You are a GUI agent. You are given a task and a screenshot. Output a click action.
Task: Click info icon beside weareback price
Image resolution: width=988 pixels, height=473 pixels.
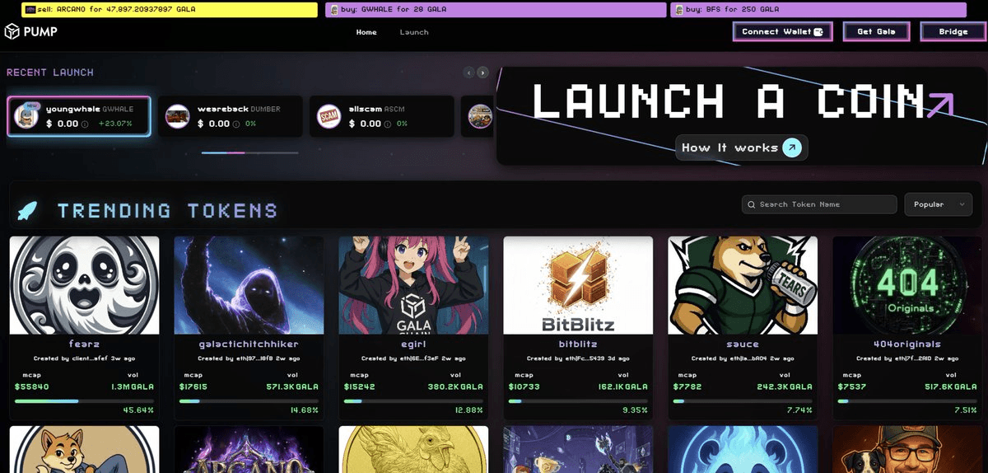[237, 124]
